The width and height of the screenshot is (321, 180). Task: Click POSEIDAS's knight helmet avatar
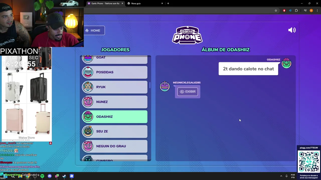tap(88, 72)
